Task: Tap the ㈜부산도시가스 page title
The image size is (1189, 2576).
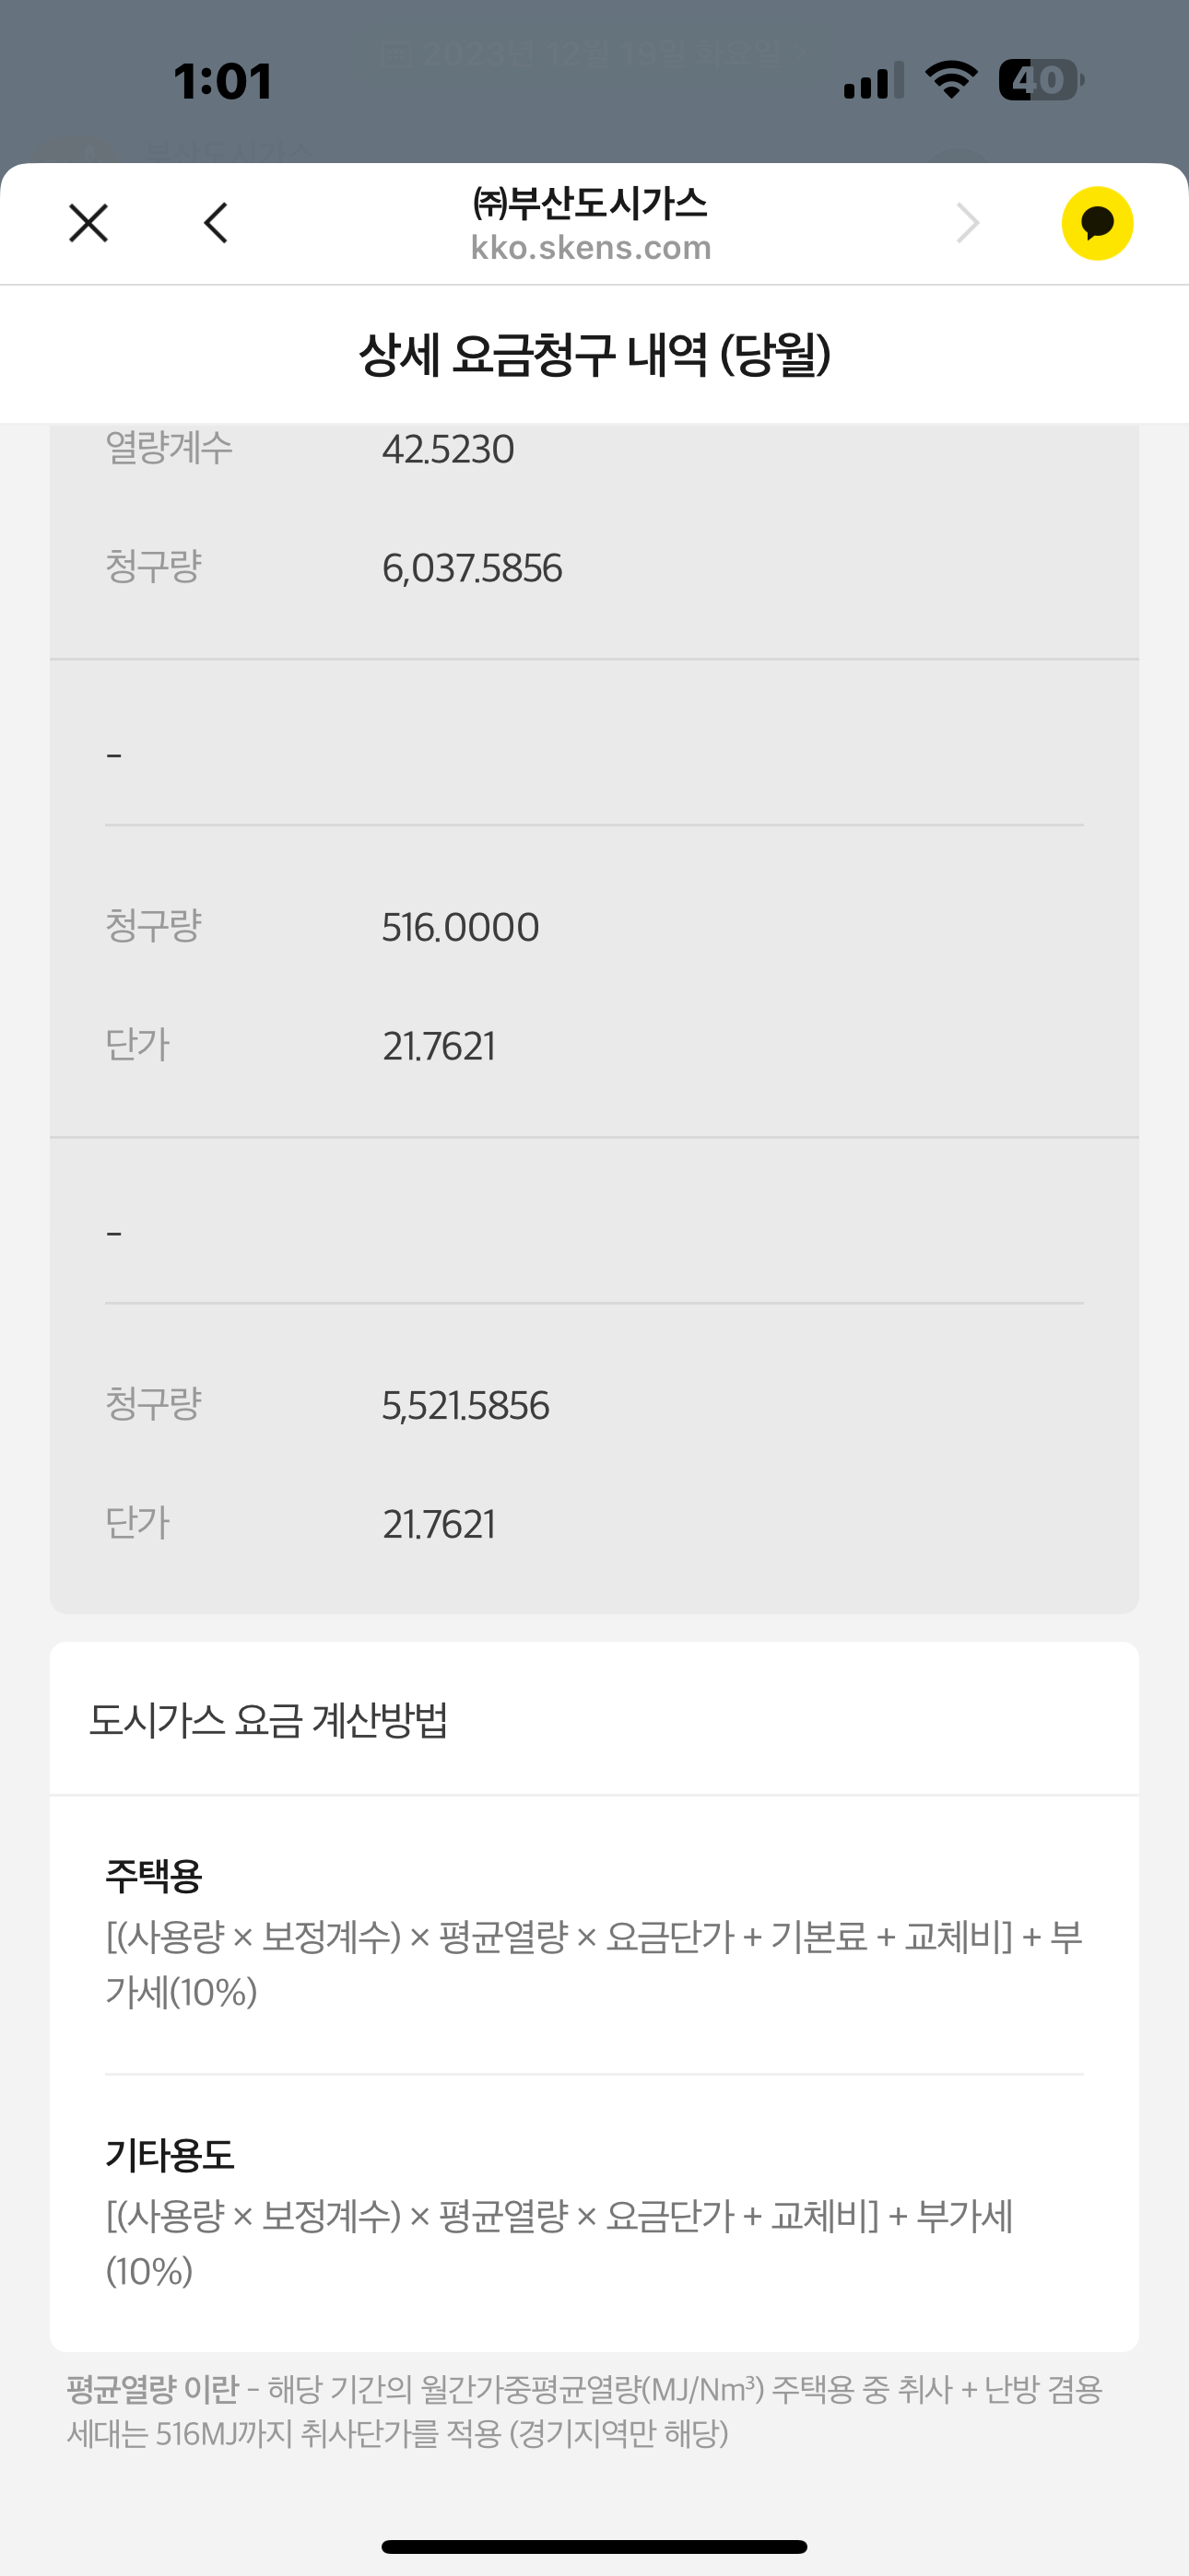Action: pyautogui.click(x=591, y=204)
